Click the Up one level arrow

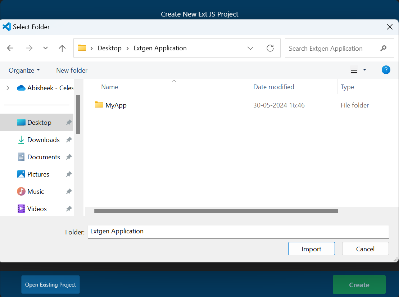point(62,48)
